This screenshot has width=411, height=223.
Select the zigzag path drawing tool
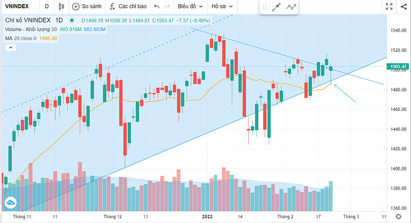pos(291,7)
